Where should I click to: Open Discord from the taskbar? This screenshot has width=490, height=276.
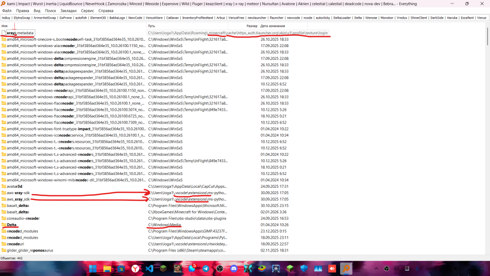click(x=234, y=269)
